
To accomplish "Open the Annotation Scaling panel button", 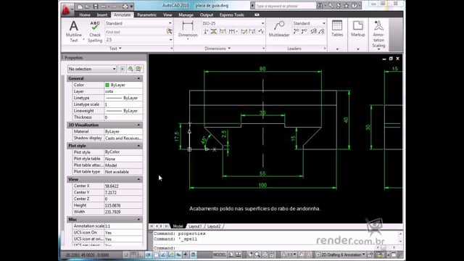I will [x=378, y=34].
